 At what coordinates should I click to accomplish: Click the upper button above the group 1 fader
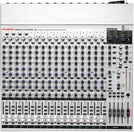110,93
